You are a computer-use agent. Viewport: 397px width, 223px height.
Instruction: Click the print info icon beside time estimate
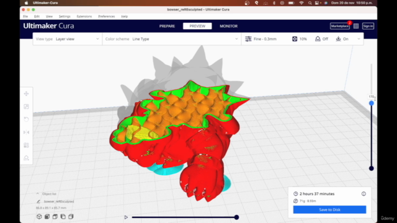[364, 194]
